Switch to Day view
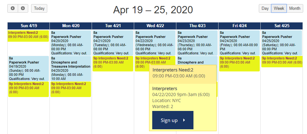307x134 pixels. click(x=265, y=8)
